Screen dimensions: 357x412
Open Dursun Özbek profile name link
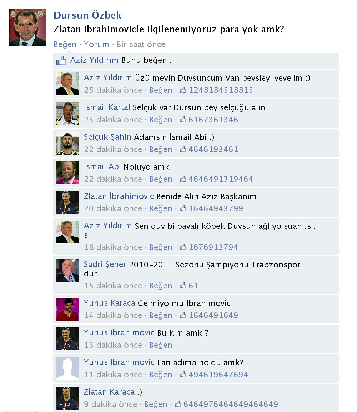pyautogui.click(x=87, y=15)
